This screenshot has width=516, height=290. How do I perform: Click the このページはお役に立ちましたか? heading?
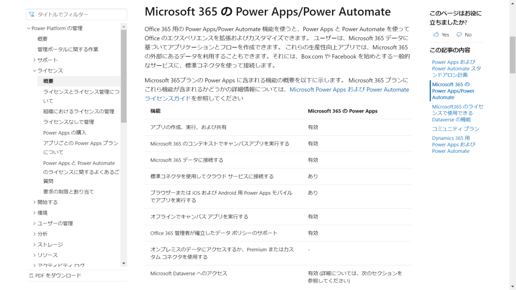[456, 18]
